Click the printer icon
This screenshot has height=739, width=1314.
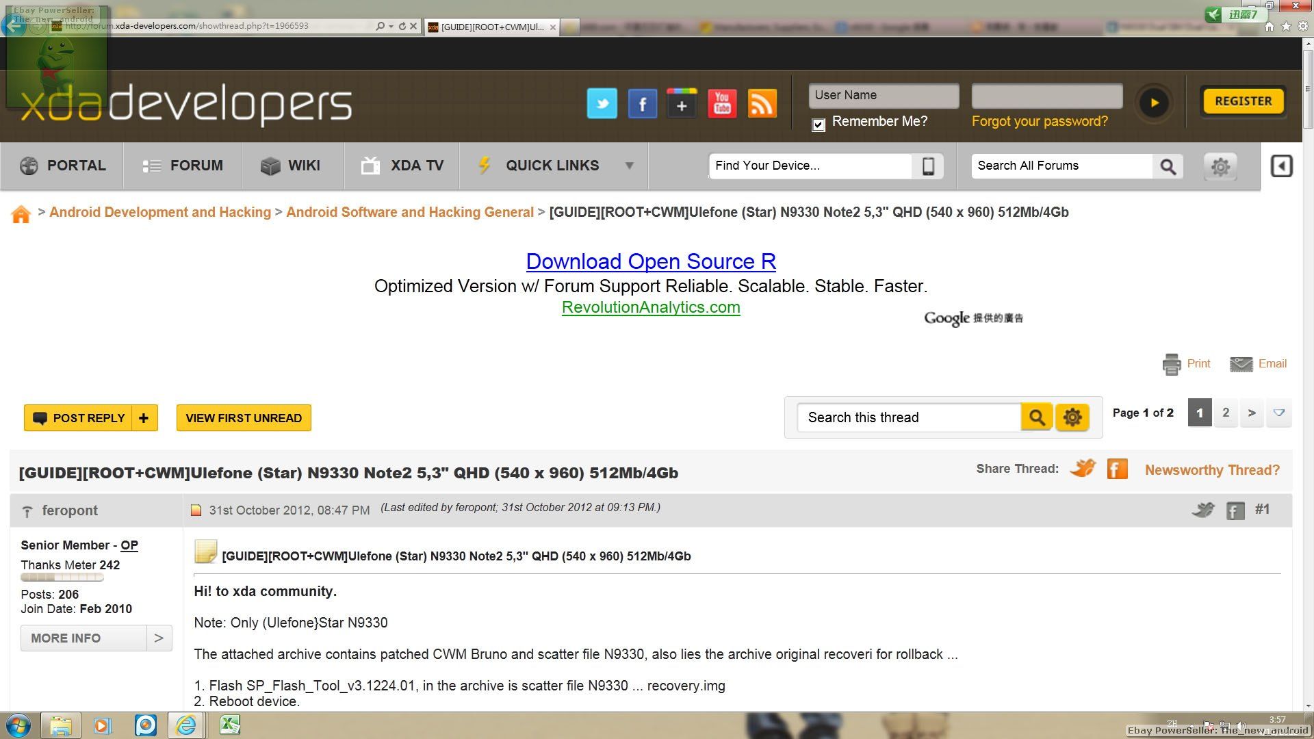coord(1172,364)
